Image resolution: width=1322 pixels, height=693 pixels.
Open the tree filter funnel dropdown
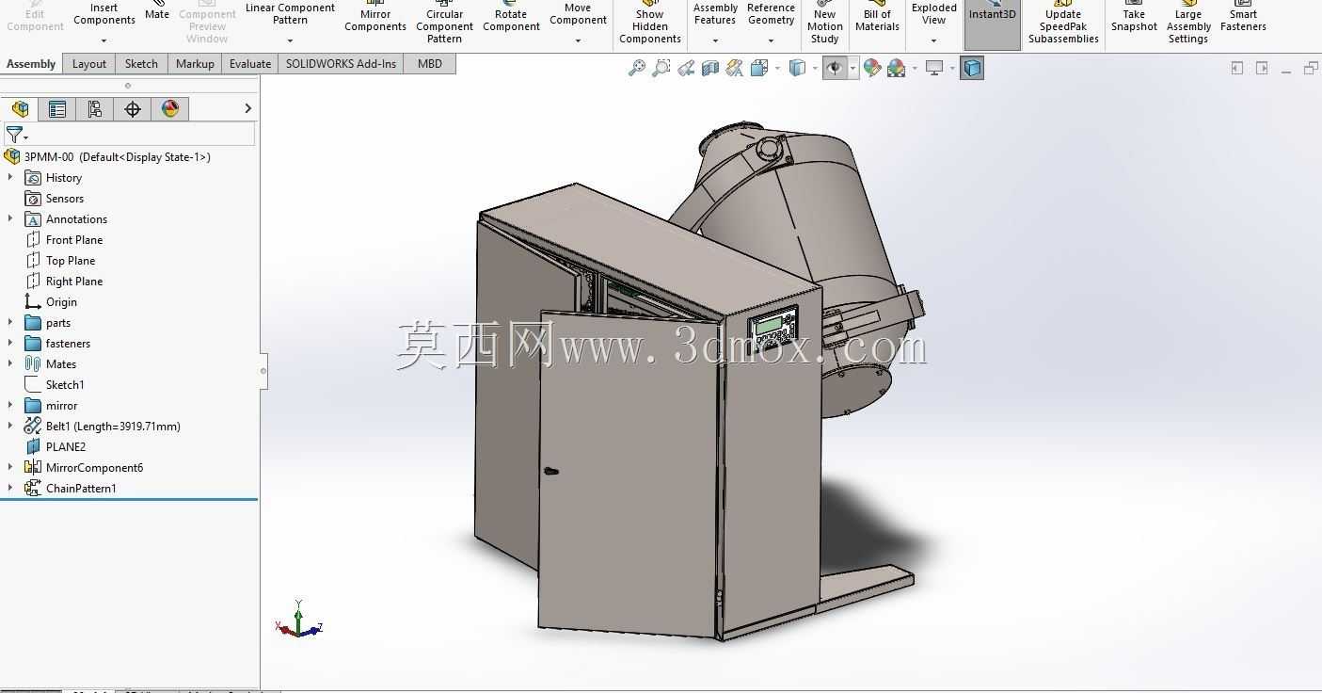click(16, 136)
